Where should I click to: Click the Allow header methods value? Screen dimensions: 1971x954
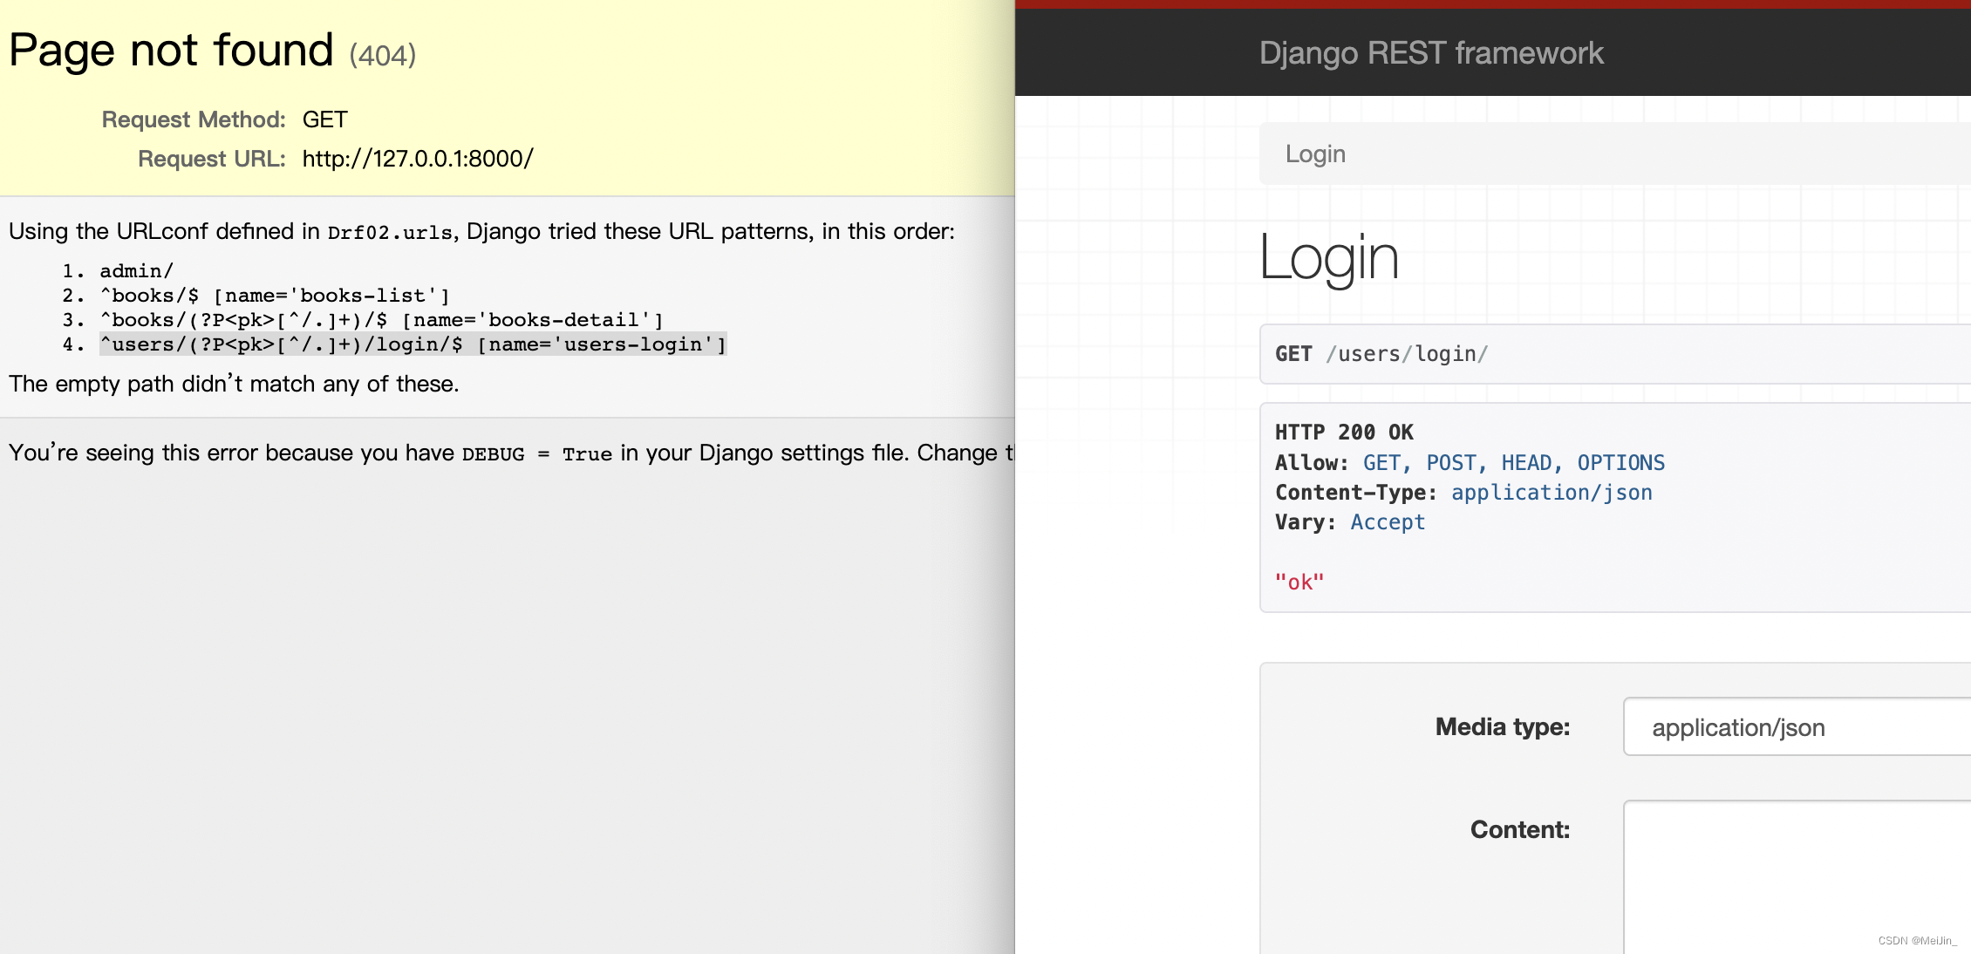coord(1514,463)
